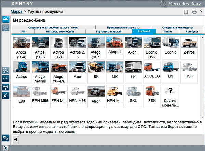
Task: Select the MK model
Action: pos(115,72)
